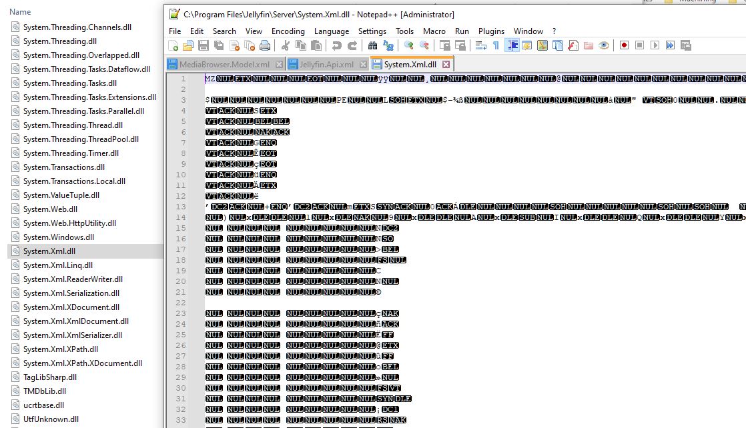Click the Cut scissors icon
746x428 pixels.
(x=285, y=45)
